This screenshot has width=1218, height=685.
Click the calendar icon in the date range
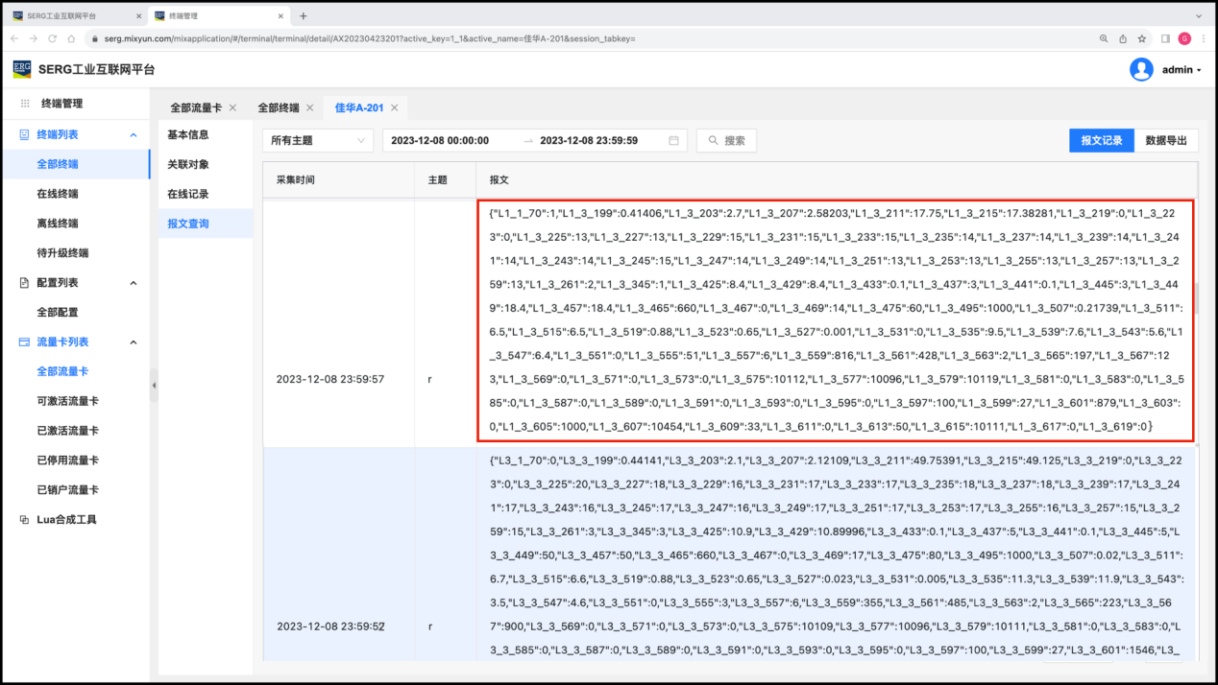673,140
